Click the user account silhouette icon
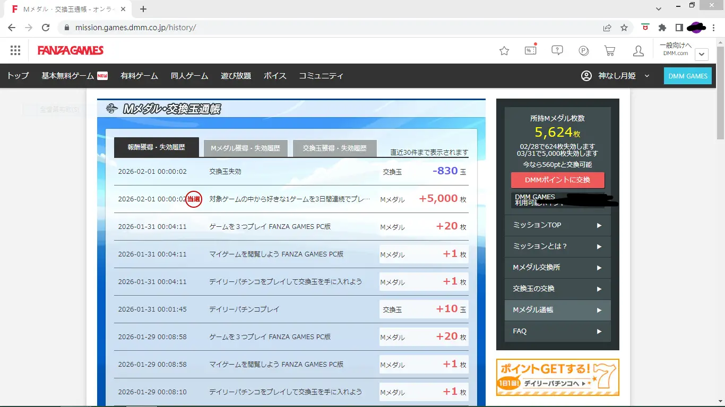This screenshot has height=407, width=725. point(638,51)
